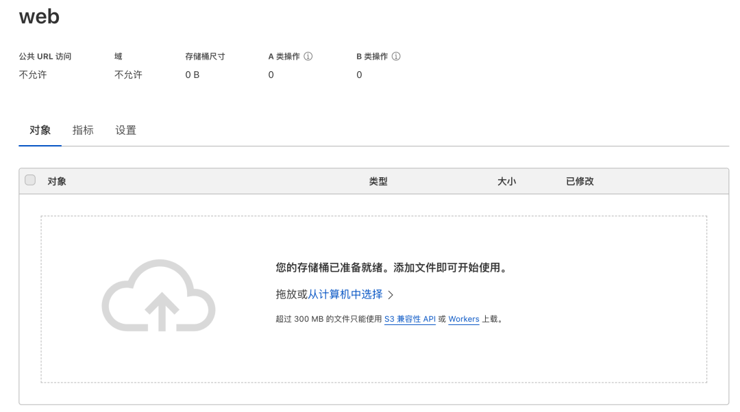
Task: Click the cloud upload icon
Action: click(x=158, y=296)
